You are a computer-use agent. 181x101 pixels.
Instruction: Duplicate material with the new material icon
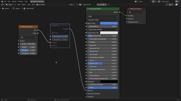pos(103,4)
